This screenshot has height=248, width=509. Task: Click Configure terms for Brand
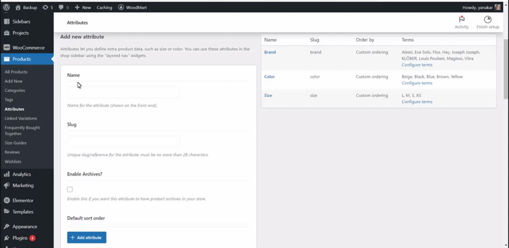417,65
